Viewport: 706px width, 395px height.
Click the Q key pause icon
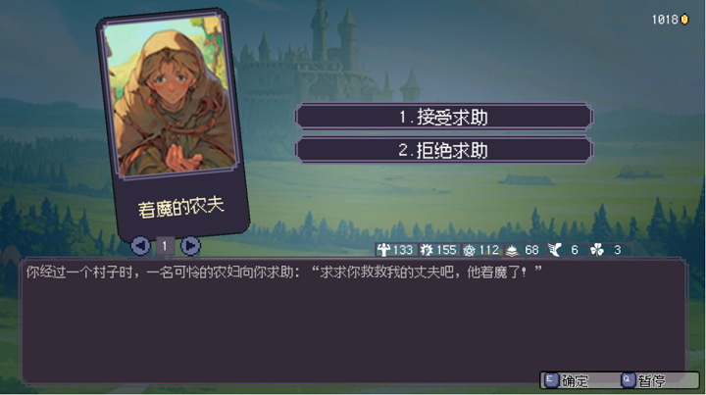click(x=628, y=380)
